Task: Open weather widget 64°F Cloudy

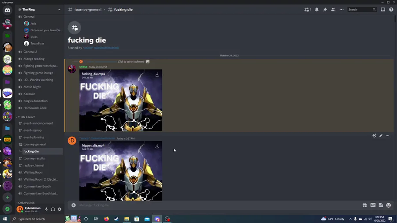Action: click(333, 219)
